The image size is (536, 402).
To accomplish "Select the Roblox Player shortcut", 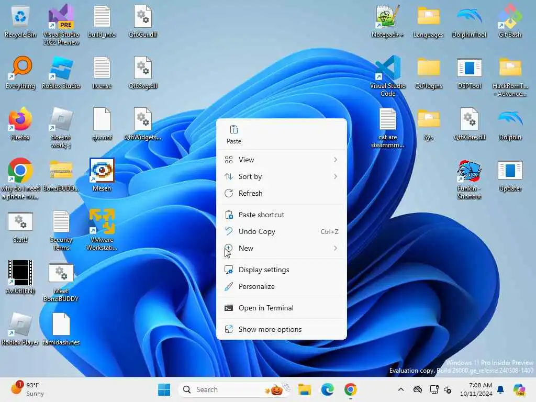I will coord(20,329).
